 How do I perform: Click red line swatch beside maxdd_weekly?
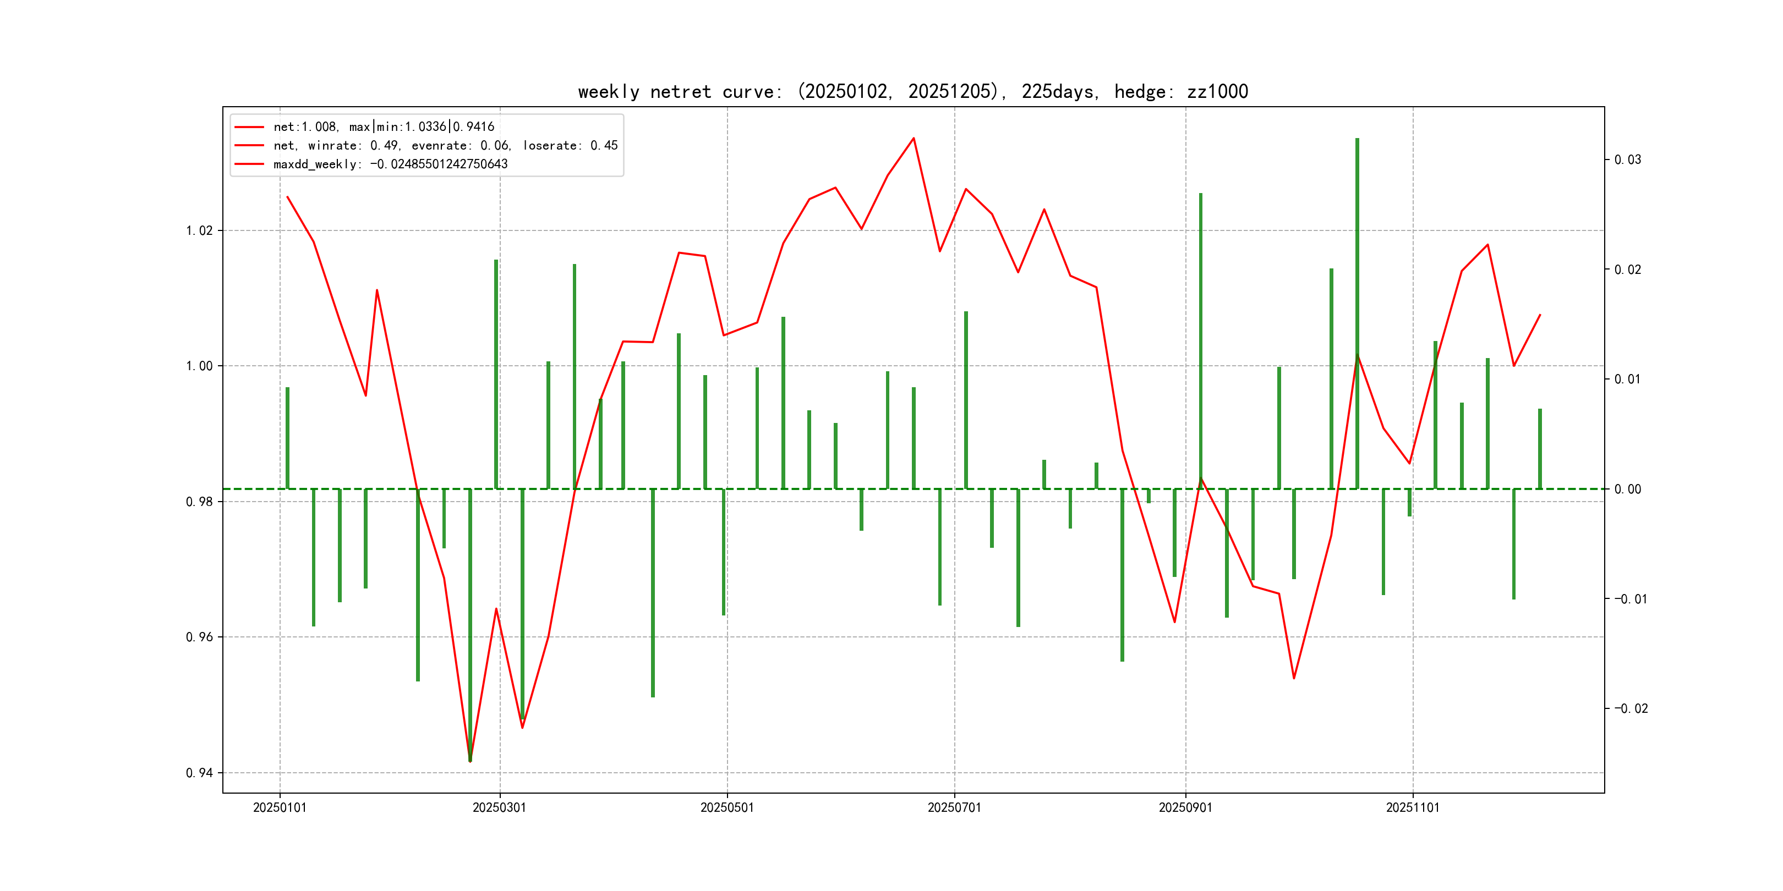pos(249,164)
